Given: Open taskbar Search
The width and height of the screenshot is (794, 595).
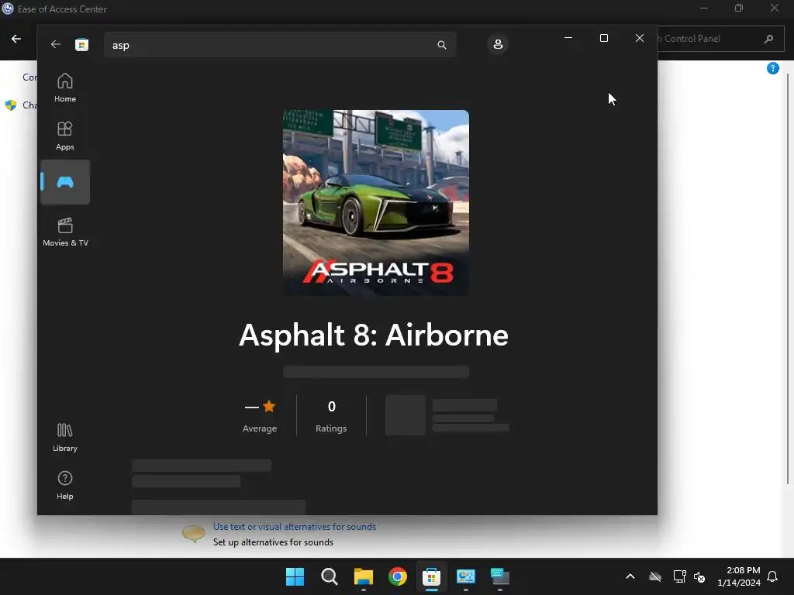Looking at the screenshot, I should pyautogui.click(x=329, y=576).
